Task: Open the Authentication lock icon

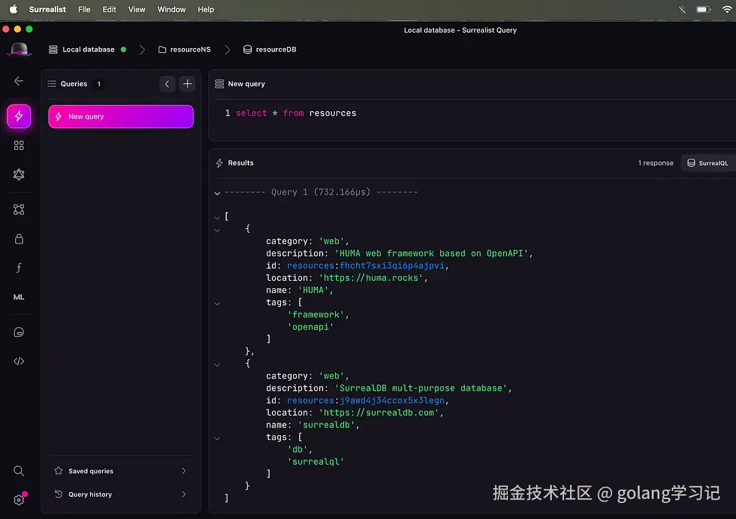Action: click(x=19, y=239)
